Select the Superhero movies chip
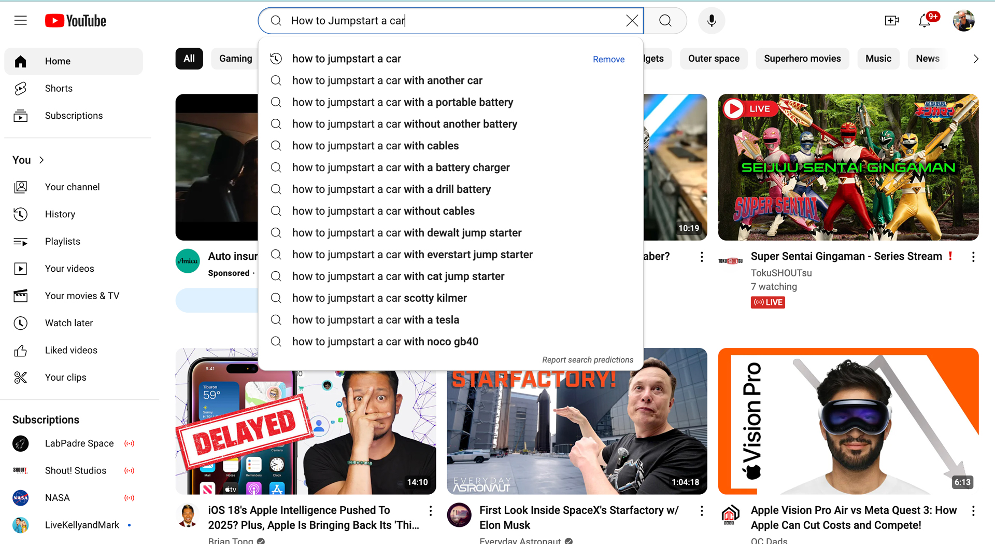 click(802, 59)
